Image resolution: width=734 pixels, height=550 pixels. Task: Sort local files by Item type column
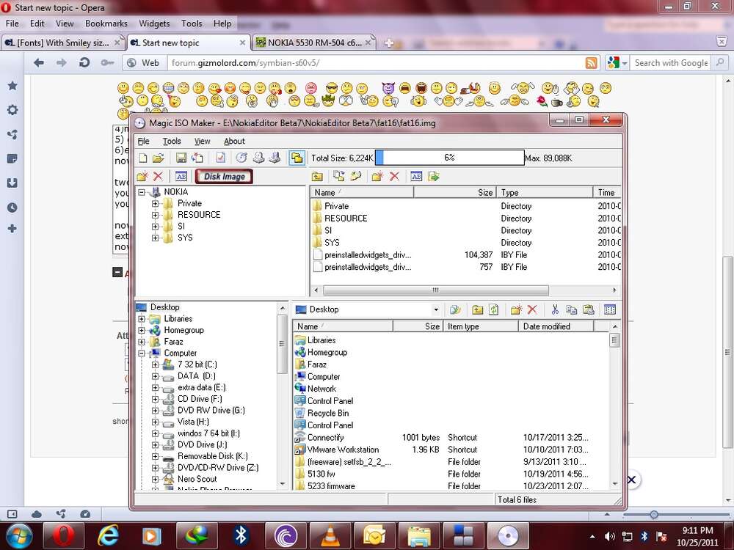pyautogui.click(x=480, y=326)
